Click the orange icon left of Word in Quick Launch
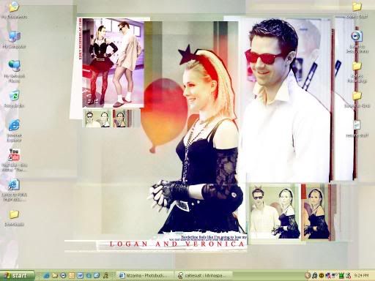 click(x=72, y=276)
